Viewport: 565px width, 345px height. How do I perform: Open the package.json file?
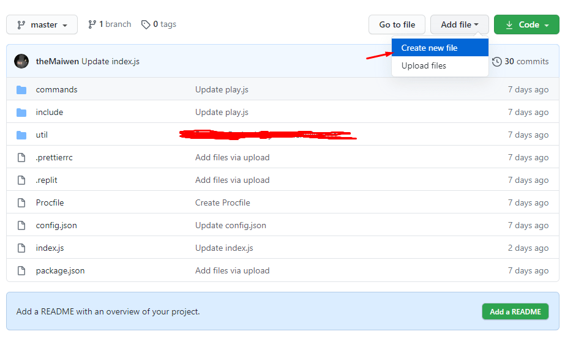[x=60, y=271]
